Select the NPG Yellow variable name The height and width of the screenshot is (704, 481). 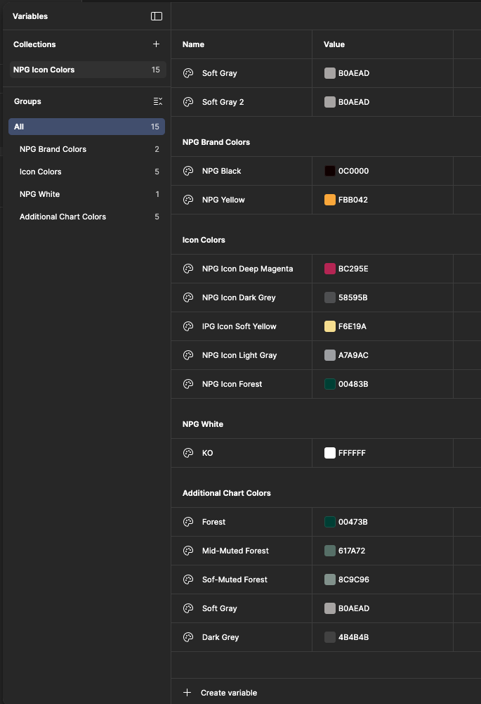coord(223,200)
